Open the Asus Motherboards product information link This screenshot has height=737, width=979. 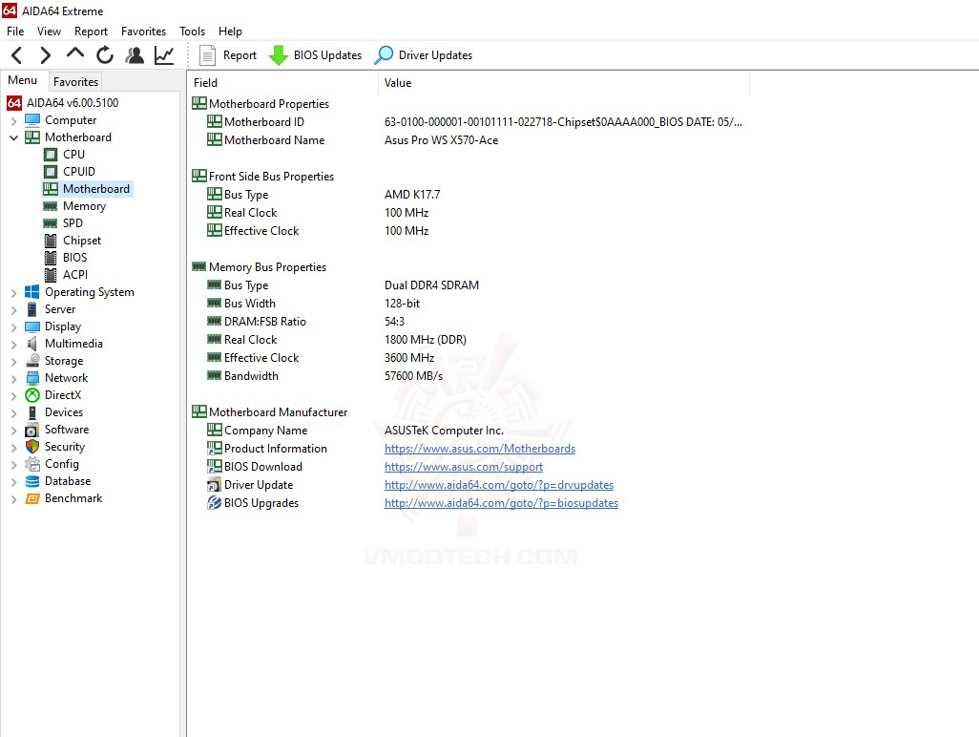[x=480, y=448]
